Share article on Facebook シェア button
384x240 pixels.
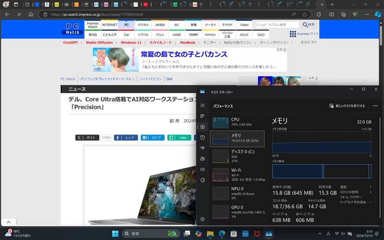(126, 138)
